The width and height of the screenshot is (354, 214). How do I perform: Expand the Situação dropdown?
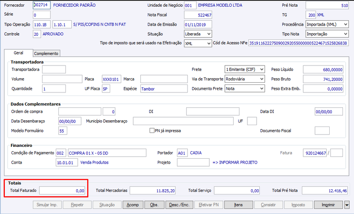click(x=198, y=34)
